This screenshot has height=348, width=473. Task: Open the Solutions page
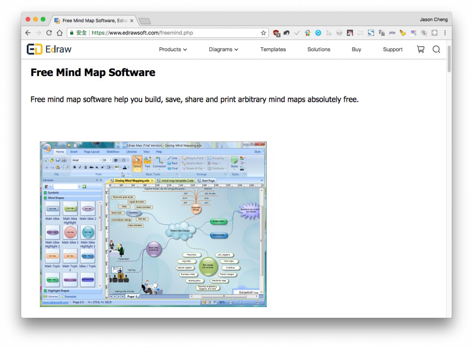(x=319, y=49)
